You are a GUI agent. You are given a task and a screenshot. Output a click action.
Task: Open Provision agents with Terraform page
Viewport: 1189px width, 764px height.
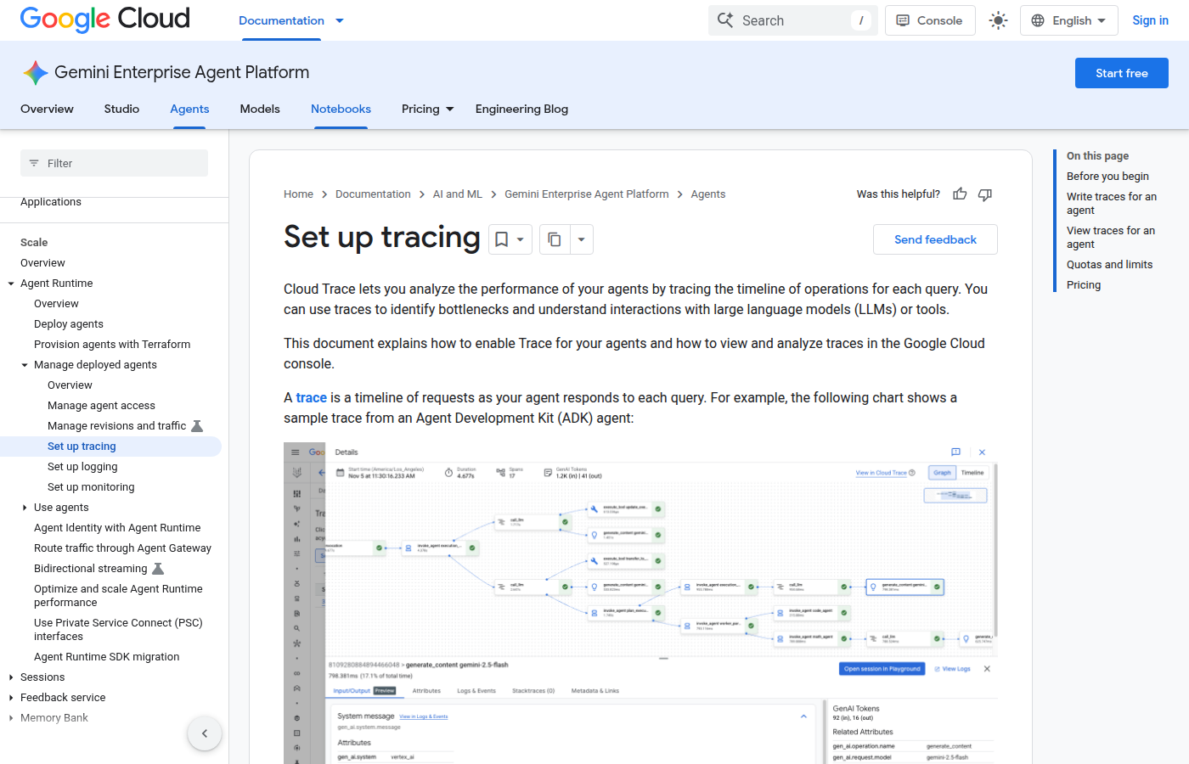[x=112, y=345]
